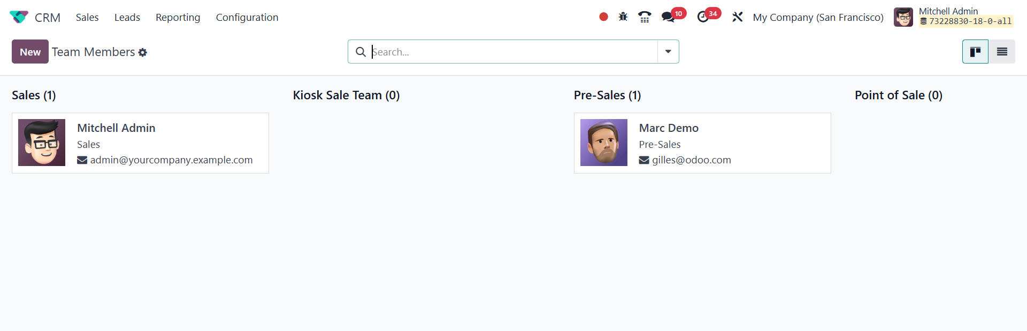Open the VoIP phone icon

[x=645, y=17]
